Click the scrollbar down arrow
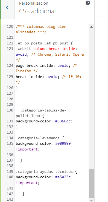Screen dimensions: 108x202 (x=92, y=201)
